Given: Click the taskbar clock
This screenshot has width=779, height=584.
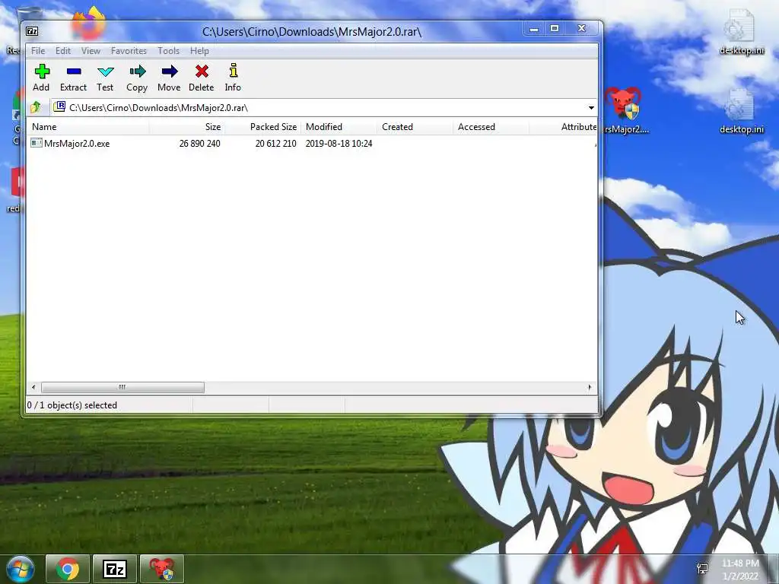Looking at the screenshot, I should [x=740, y=570].
